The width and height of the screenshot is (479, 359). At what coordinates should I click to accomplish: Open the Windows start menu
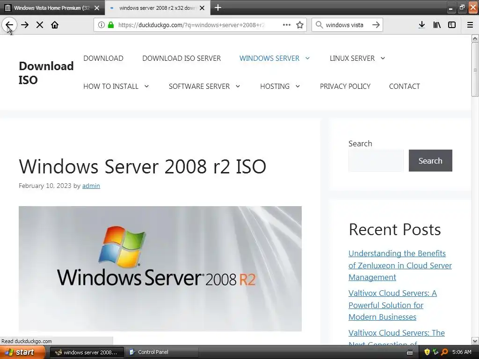pyautogui.click(x=22, y=352)
